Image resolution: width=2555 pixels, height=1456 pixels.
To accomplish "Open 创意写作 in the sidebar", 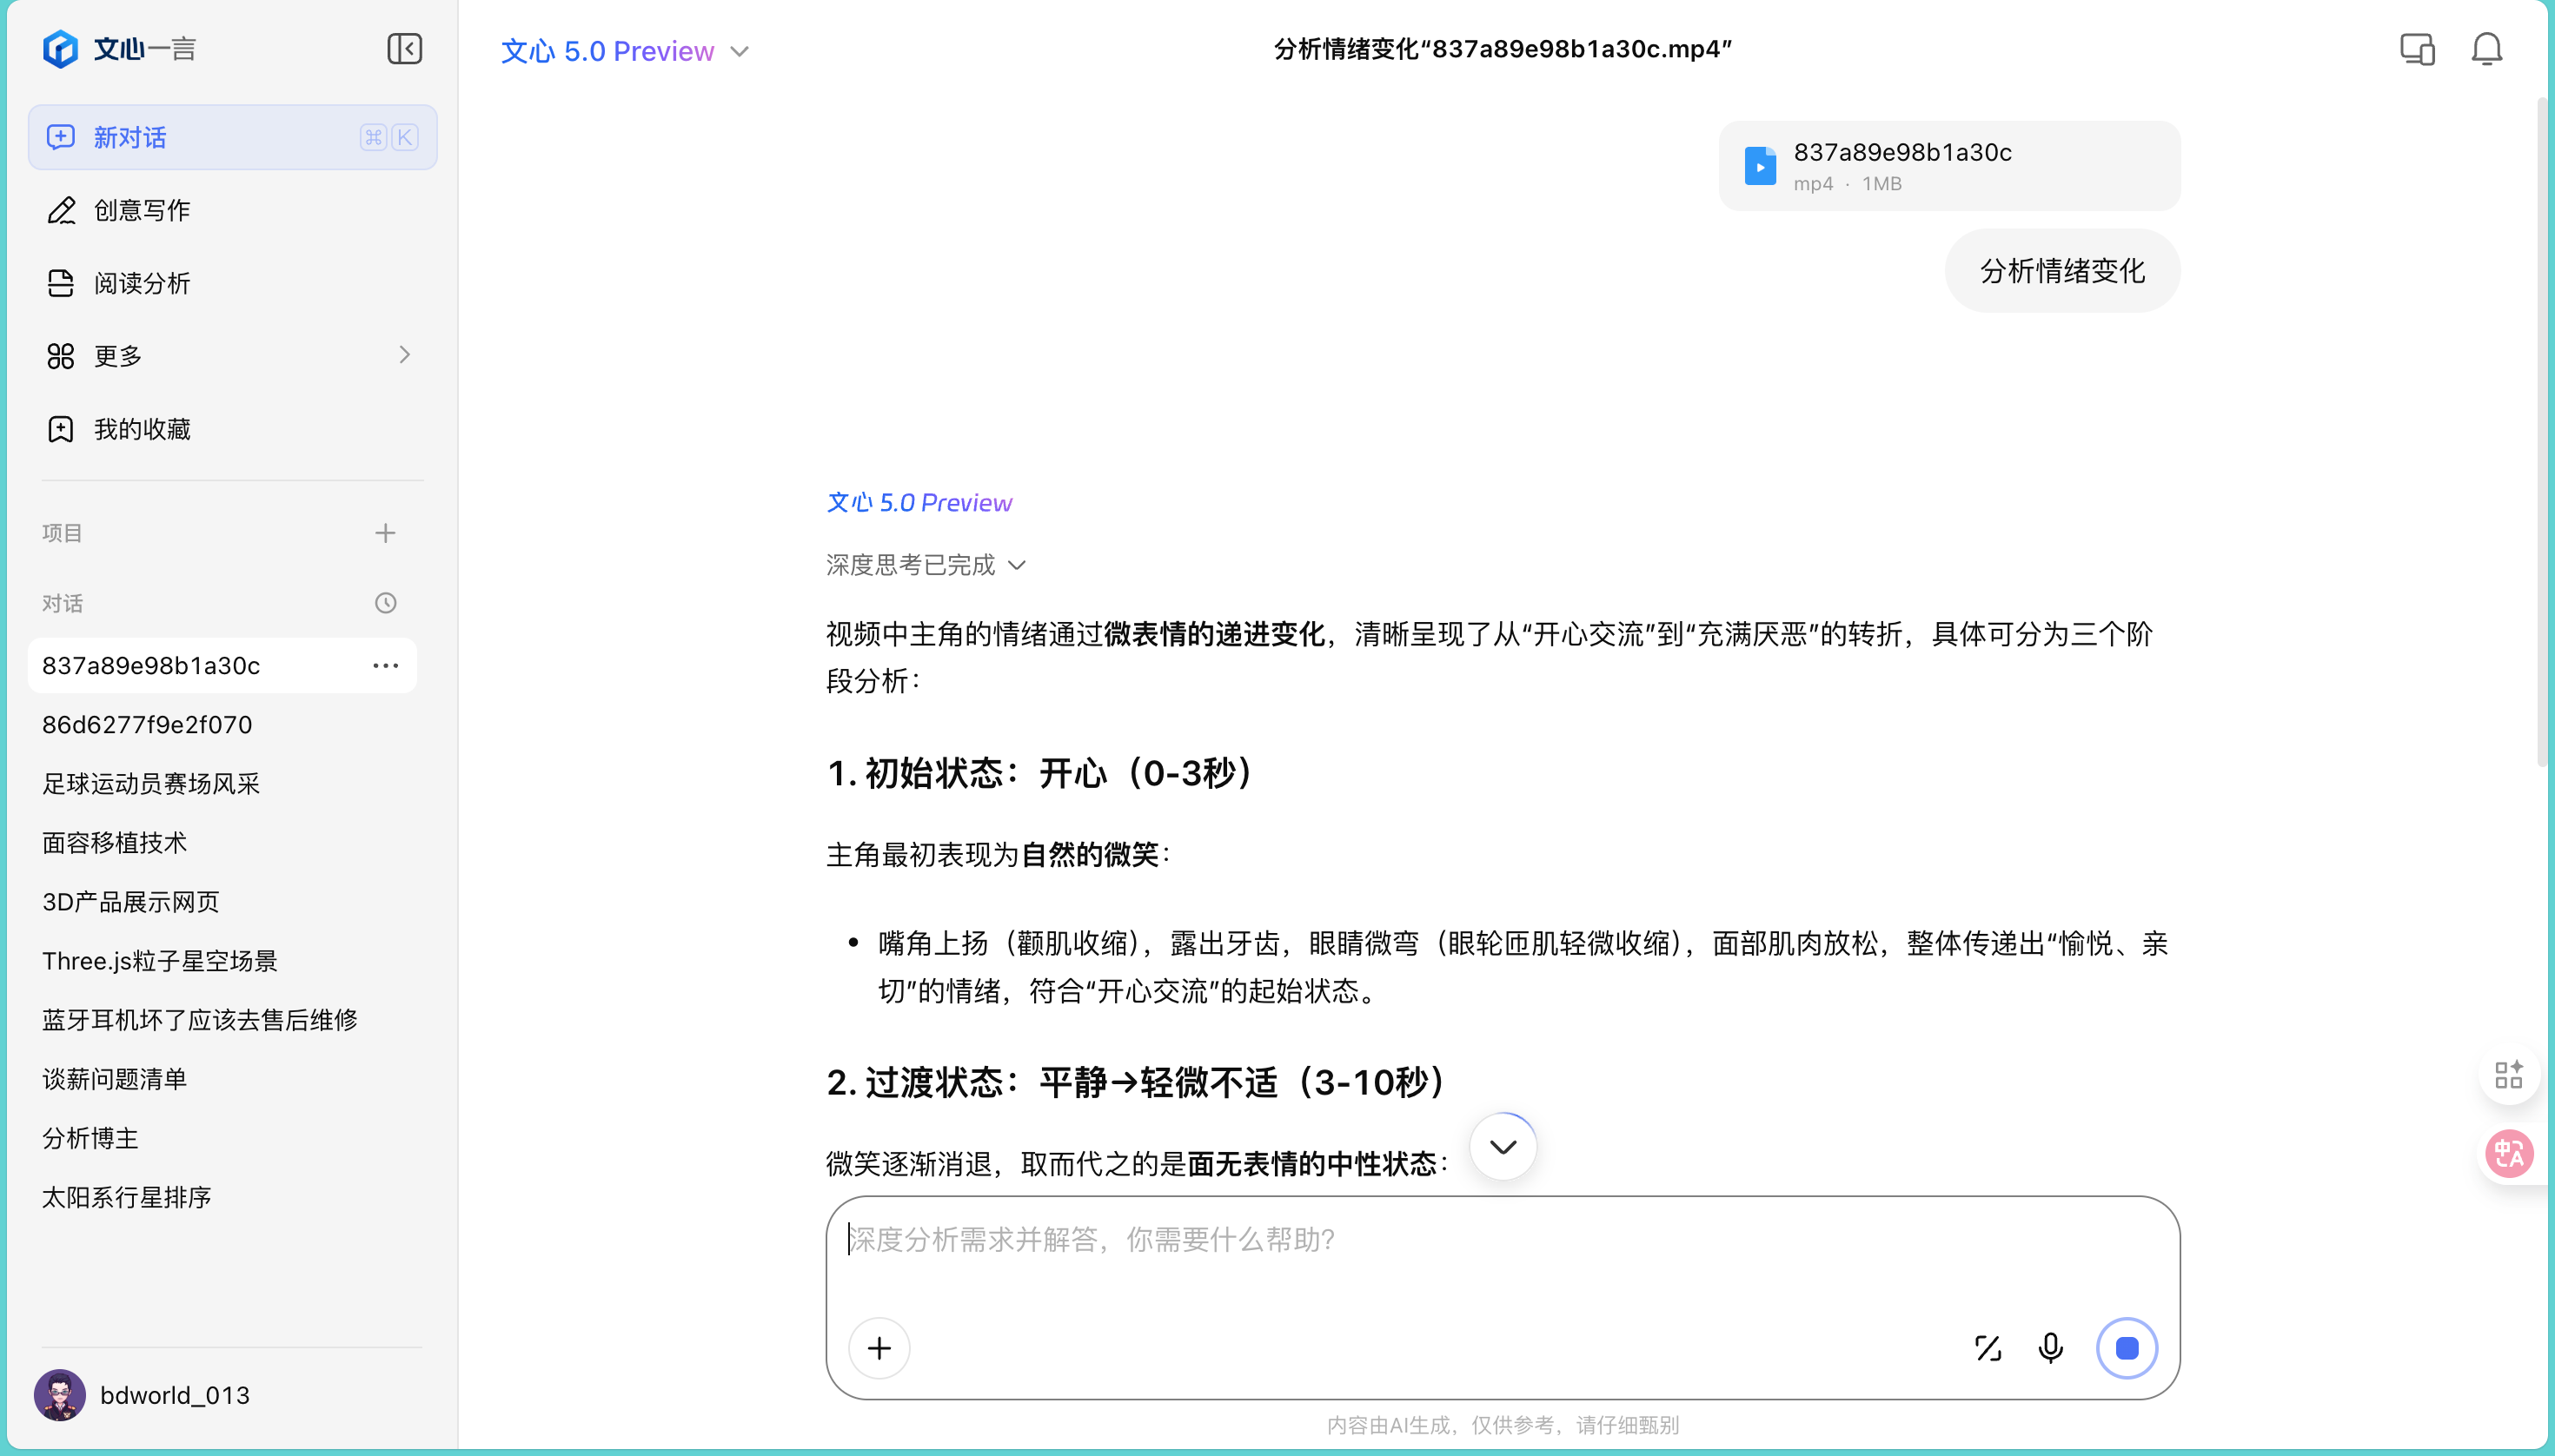I will (x=142, y=210).
